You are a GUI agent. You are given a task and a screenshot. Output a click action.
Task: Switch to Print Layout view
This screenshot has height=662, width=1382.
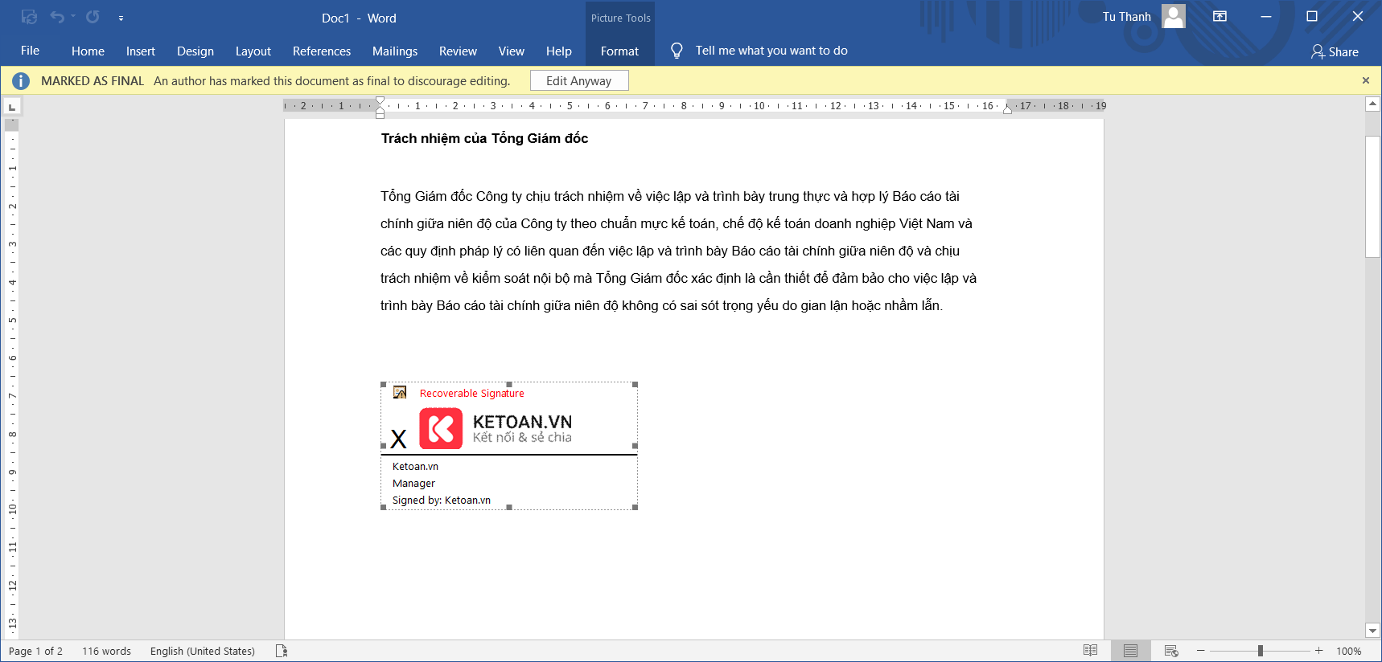1130,651
